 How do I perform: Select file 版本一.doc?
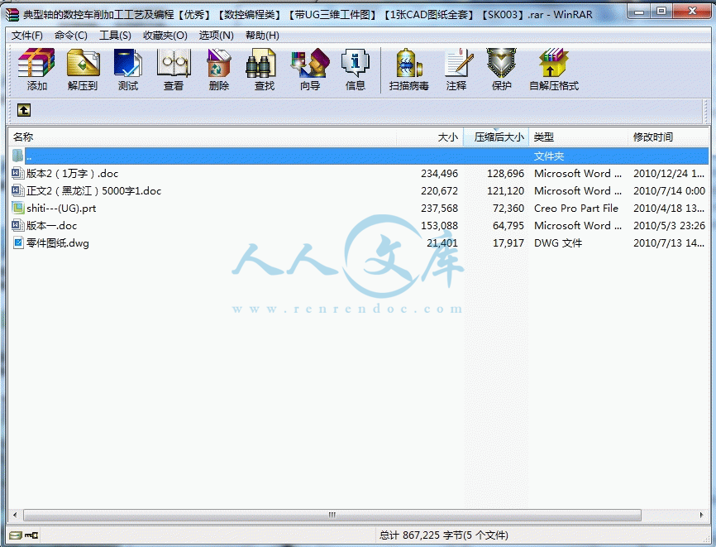[51, 225]
